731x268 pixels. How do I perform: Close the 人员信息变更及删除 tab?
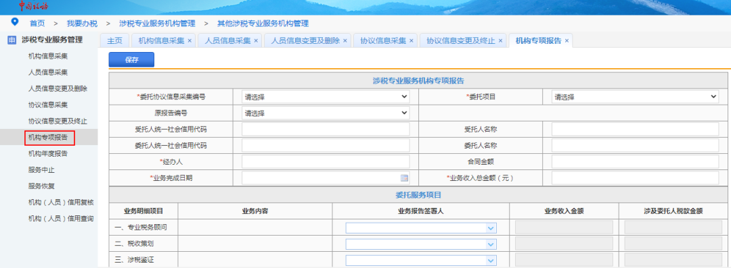(x=345, y=41)
